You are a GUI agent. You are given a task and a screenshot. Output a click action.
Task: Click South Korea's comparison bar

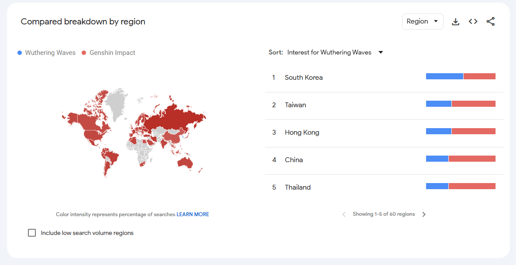pos(461,77)
